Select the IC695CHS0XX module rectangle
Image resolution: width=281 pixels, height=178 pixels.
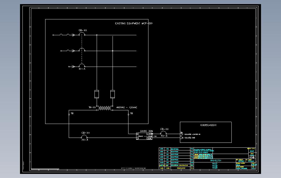coord(205,132)
